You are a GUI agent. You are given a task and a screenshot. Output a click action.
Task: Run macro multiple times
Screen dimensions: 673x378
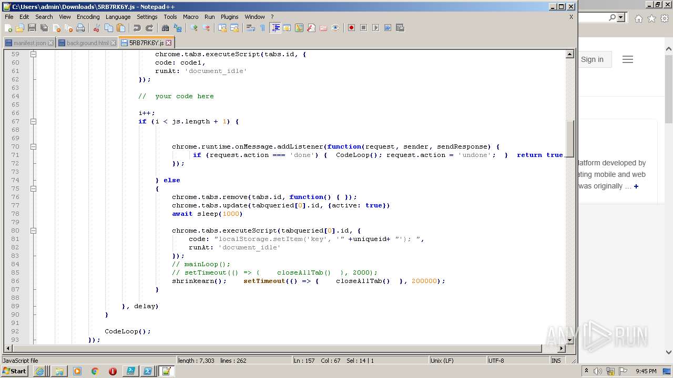pos(388,28)
